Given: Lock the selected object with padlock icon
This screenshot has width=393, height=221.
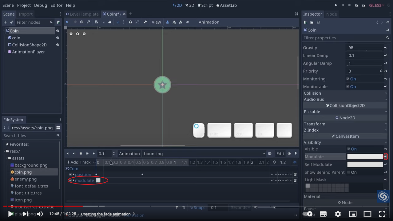Looking at the screenshot, I should pyautogui.click(x=130, y=22).
